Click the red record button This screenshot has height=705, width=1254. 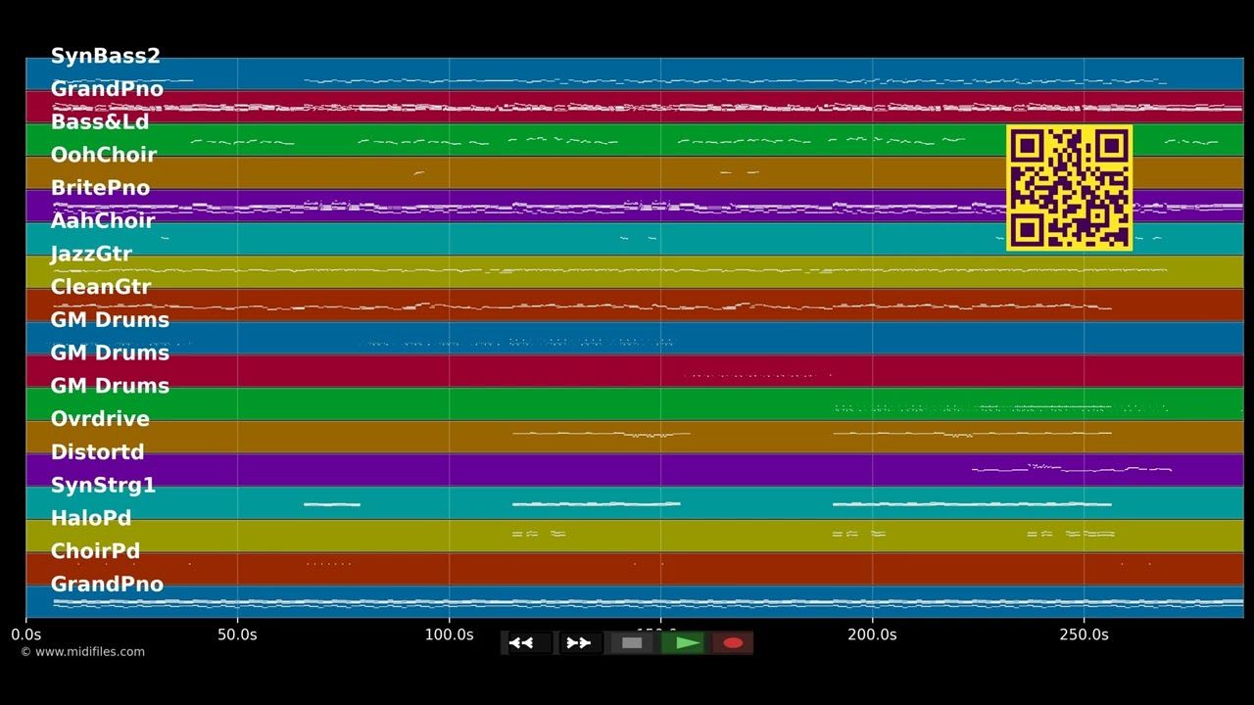coord(733,643)
